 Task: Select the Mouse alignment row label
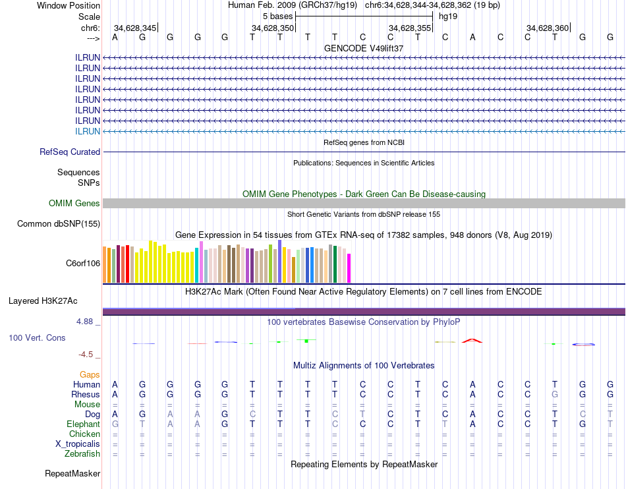pyautogui.click(x=87, y=405)
